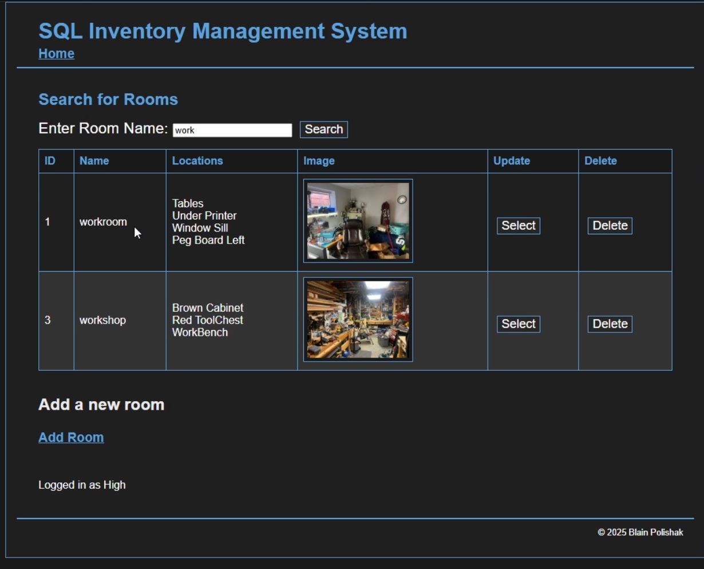Screen dimensions: 704x569
Task: Click the workshop name cell
Action: 102,320
